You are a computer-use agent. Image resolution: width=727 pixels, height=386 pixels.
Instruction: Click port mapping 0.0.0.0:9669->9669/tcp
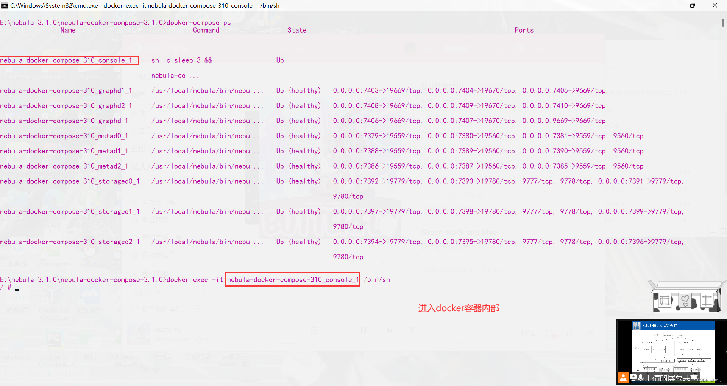click(564, 121)
